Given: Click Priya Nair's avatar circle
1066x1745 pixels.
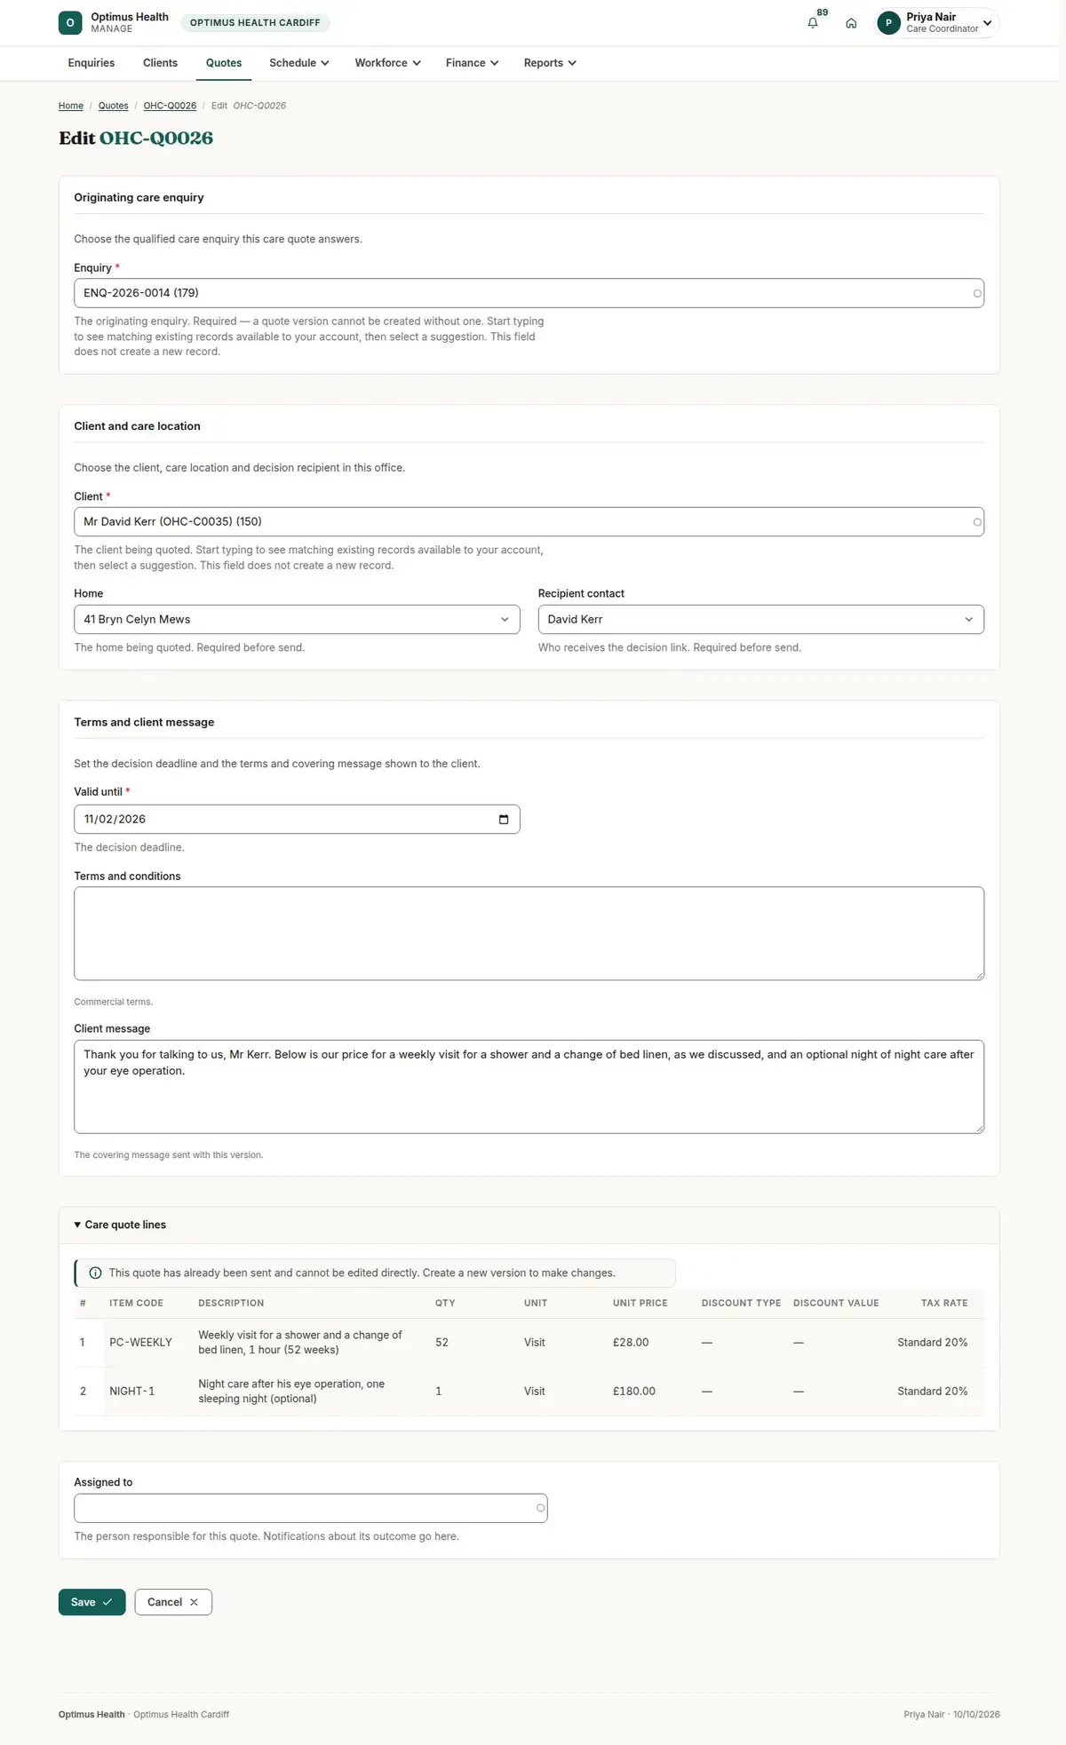Looking at the screenshot, I should (x=888, y=23).
